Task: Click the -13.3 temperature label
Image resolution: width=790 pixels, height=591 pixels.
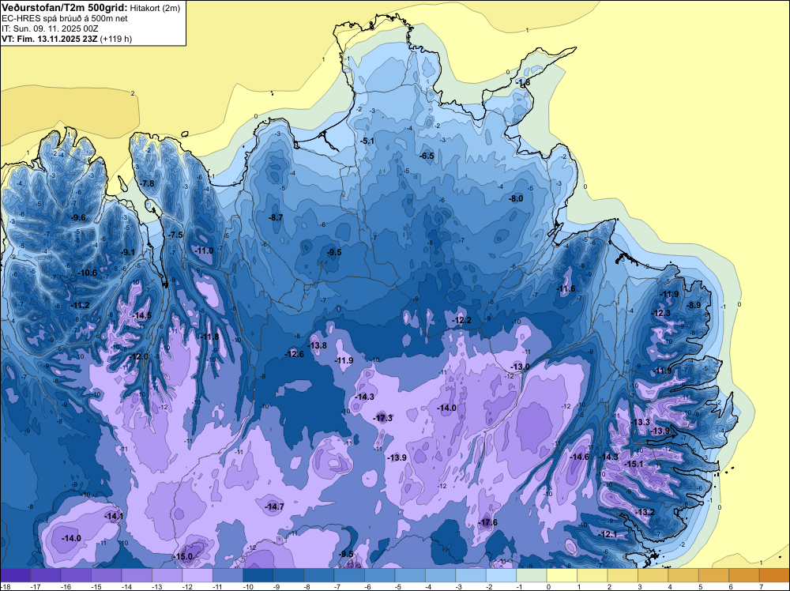Action: [x=640, y=422]
